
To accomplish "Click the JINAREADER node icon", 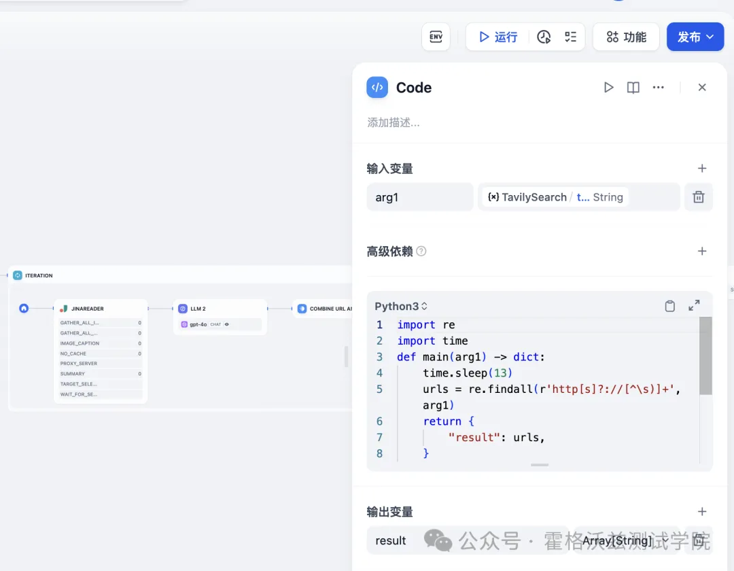I will click(x=64, y=309).
